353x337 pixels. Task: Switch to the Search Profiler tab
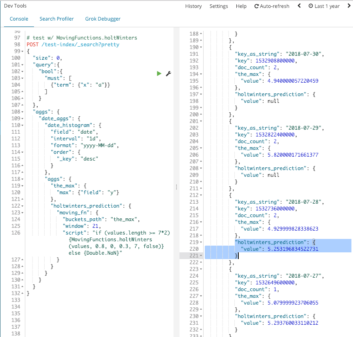(57, 19)
